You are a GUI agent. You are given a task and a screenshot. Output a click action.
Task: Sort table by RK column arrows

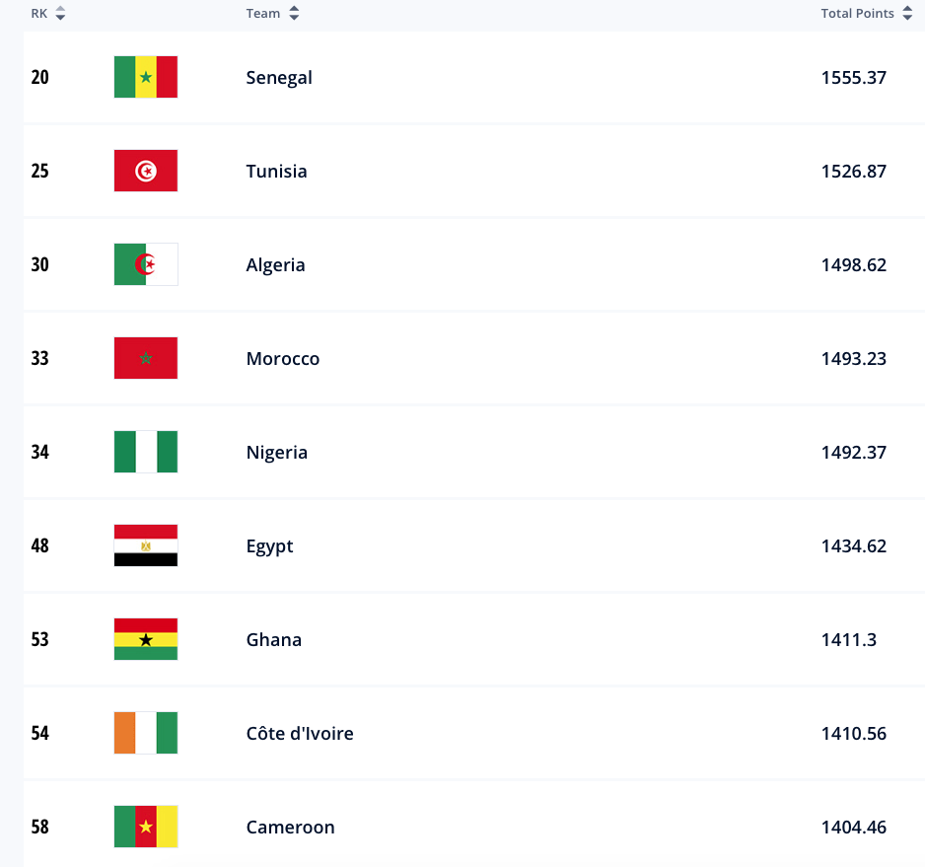click(x=60, y=14)
